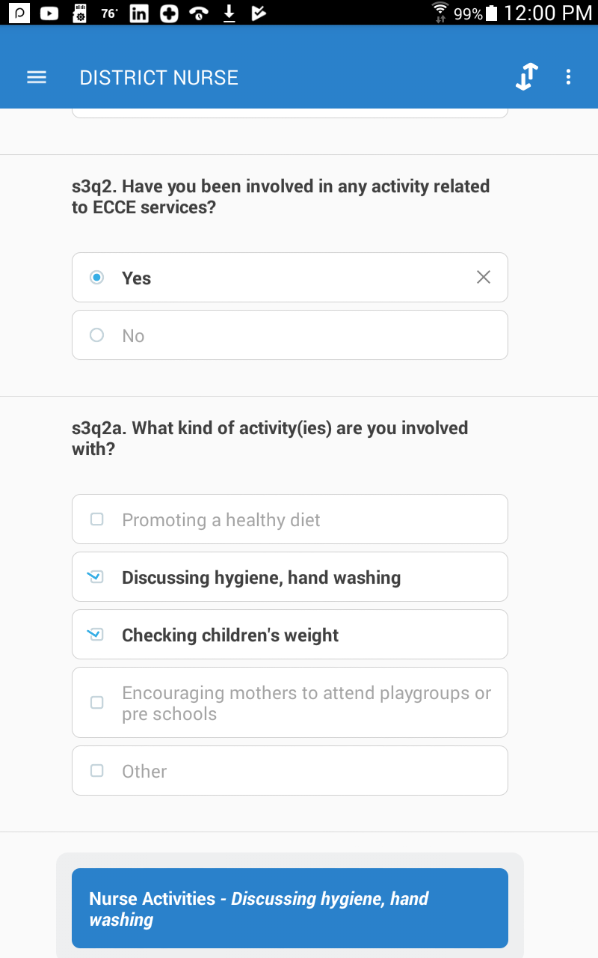Viewport: 598px width, 958px height.
Task: Open the phone call notification icon
Action: tap(197, 13)
